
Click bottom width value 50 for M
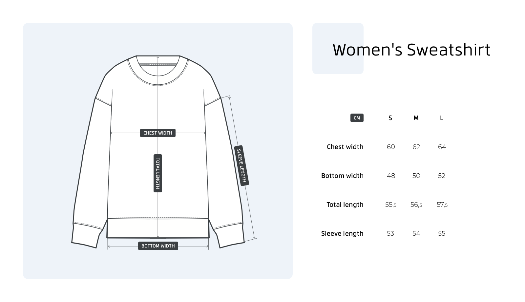[x=416, y=176]
